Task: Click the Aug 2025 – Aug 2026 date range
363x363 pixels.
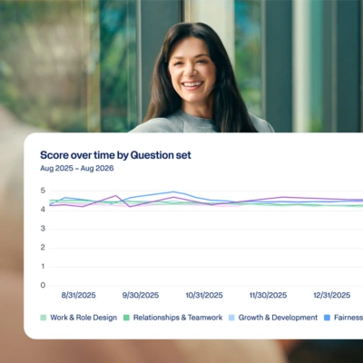Action: coord(77,168)
